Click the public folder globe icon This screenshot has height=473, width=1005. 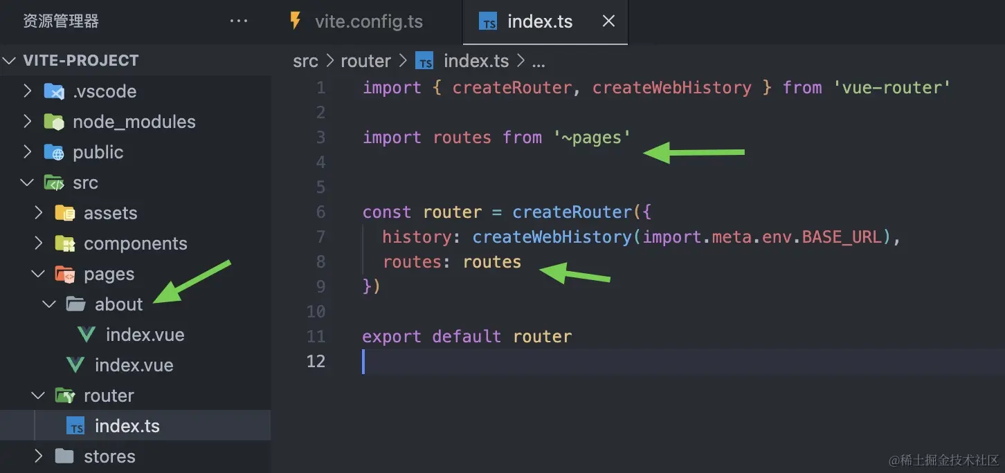click(54, 152)
